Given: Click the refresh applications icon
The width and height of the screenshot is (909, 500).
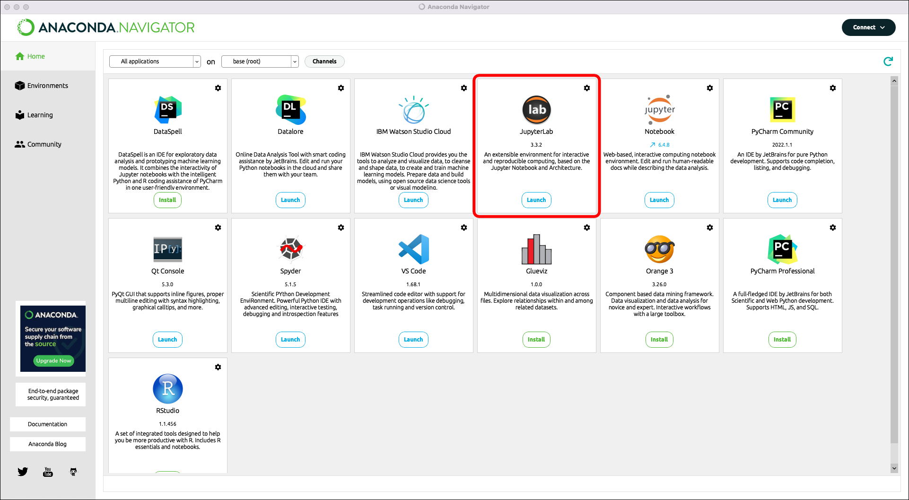Looking at the screenshot, I should [x=888, y=61].
